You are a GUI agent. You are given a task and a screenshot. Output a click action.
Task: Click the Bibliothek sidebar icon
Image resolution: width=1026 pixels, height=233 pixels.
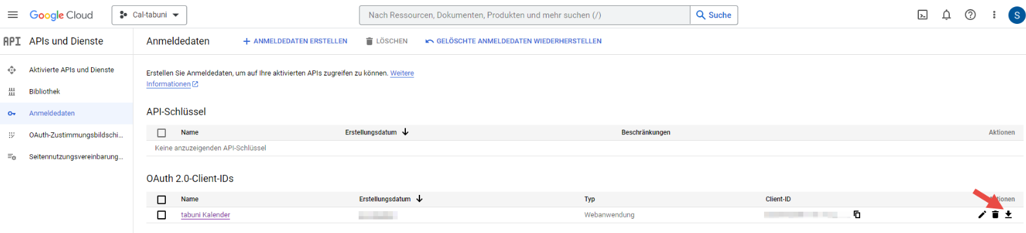click(12, 92)
